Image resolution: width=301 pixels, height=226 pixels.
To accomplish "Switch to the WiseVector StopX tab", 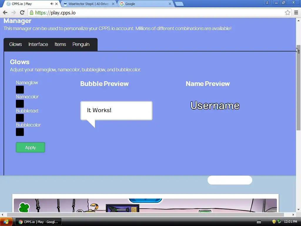I will tap(88, 4).
